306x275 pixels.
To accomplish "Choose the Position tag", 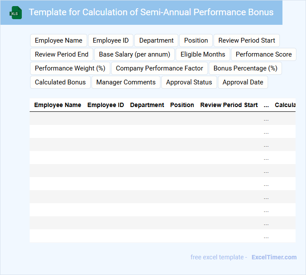I will 196,40.
